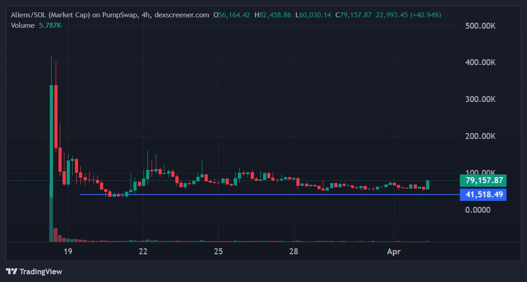The width and height of the screenshot is (527, 282).
Task: Select the close value C79,157.87
Action: coord(353,15)
